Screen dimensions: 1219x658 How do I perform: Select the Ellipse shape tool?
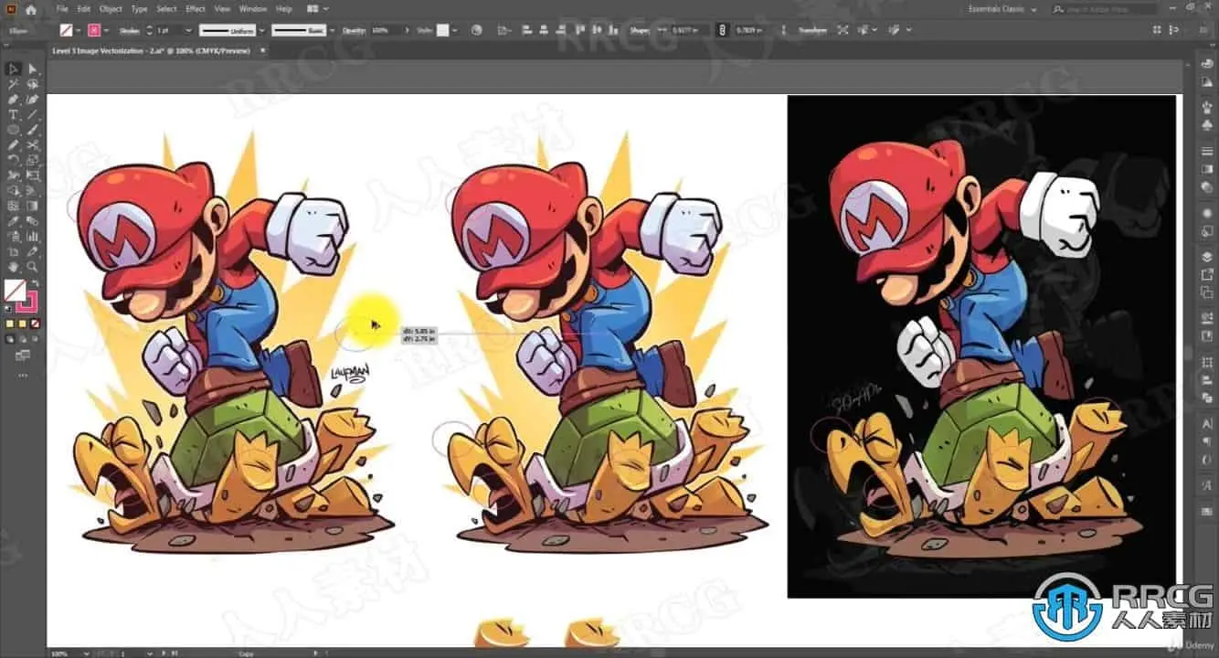14,130
